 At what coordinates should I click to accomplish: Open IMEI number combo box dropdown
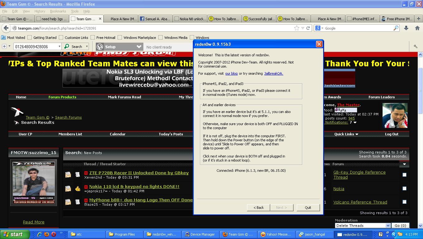pyautogui.click(x=59, y=47)
